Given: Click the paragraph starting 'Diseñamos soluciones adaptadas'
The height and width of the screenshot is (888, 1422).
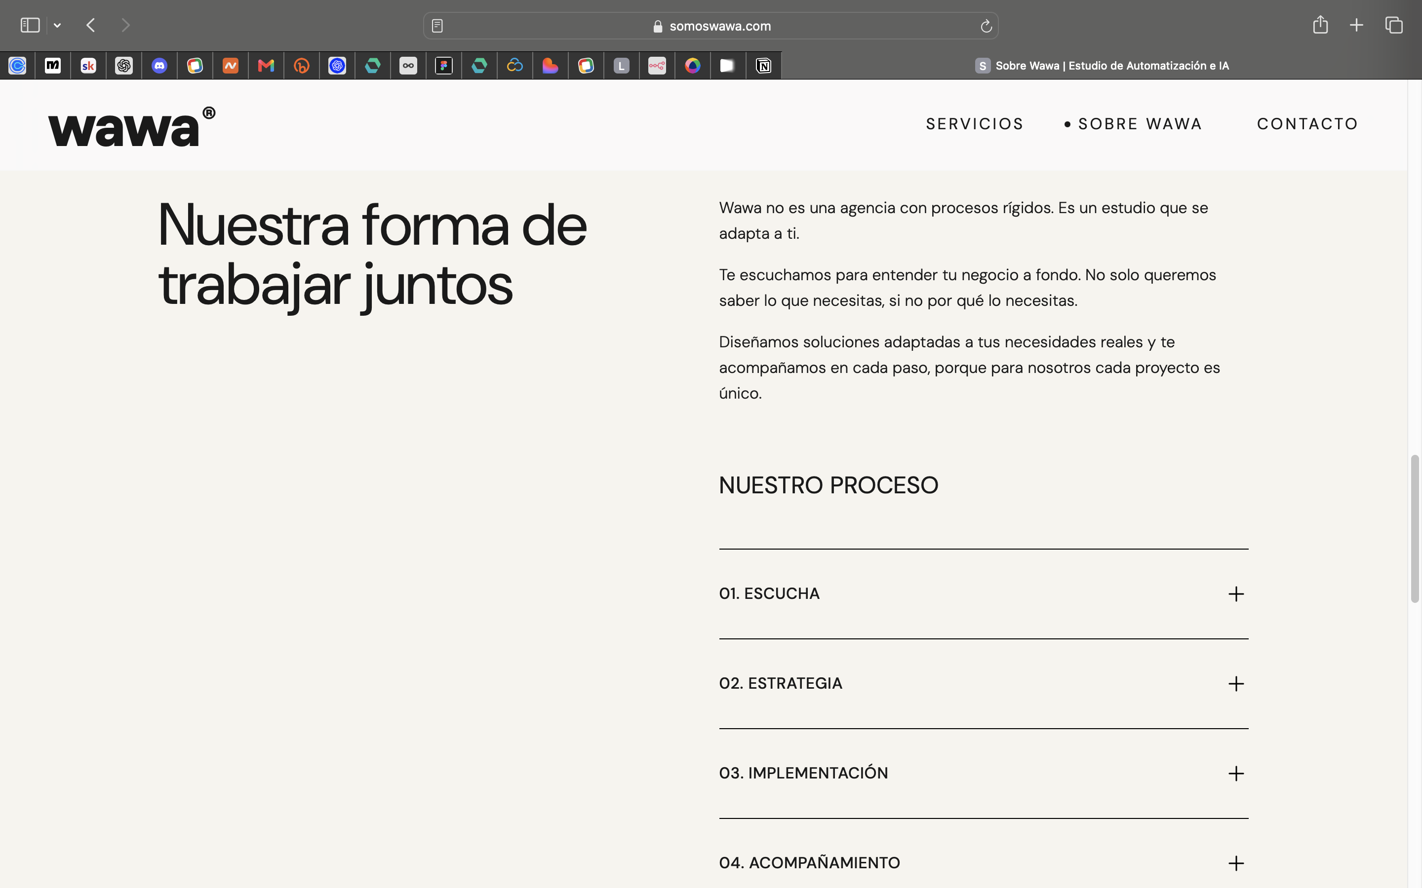Looking at the screenshot, I should point(970,368).
